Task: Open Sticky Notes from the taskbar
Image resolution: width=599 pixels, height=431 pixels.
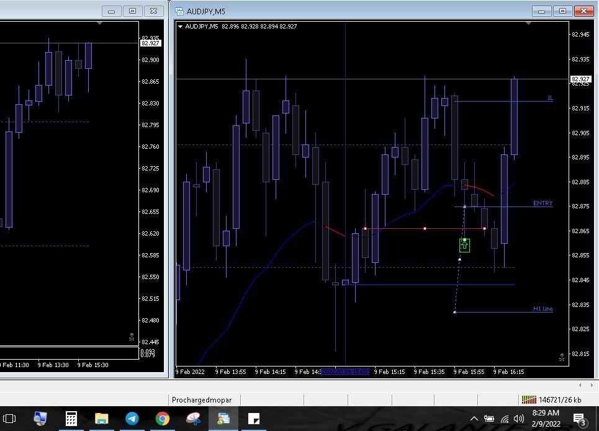Action: pyautogui.click(x=254, y=419)
